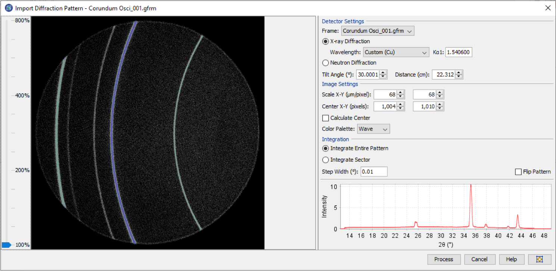Click the Cancel button
556x271 pixels.
tap(479, 259)
